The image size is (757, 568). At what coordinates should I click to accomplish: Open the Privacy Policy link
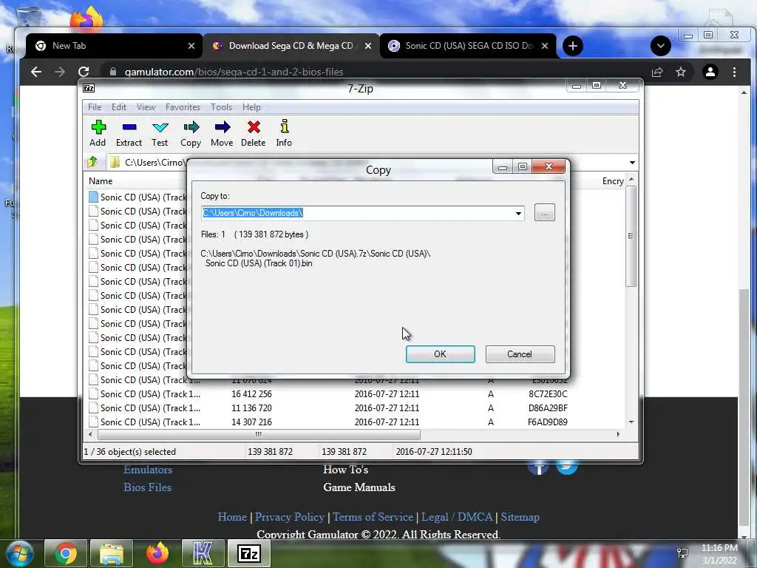point(290,517)
